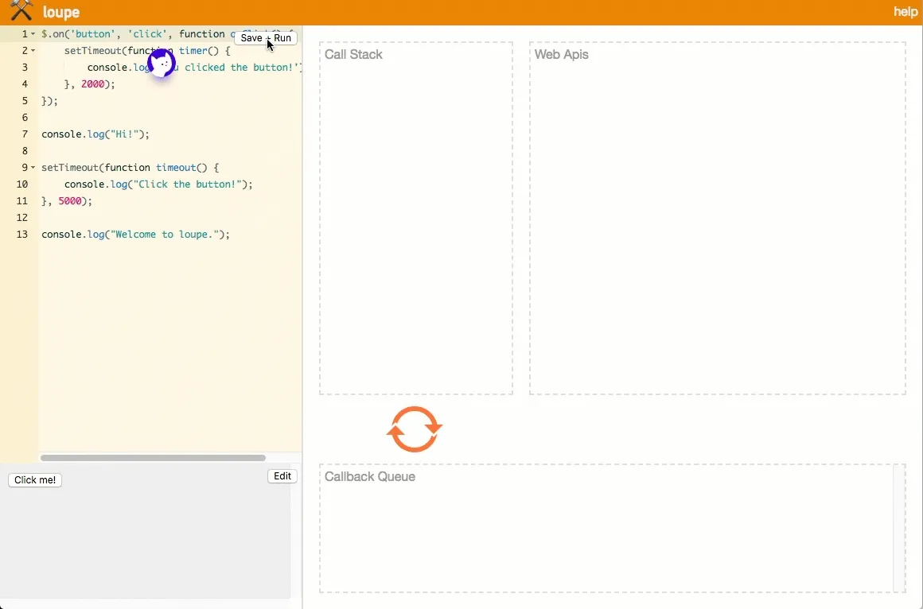Click the loupe hammers logo icon
Image resolution: width=923 pixels, height=609 pixels.
tap(21, 11)
